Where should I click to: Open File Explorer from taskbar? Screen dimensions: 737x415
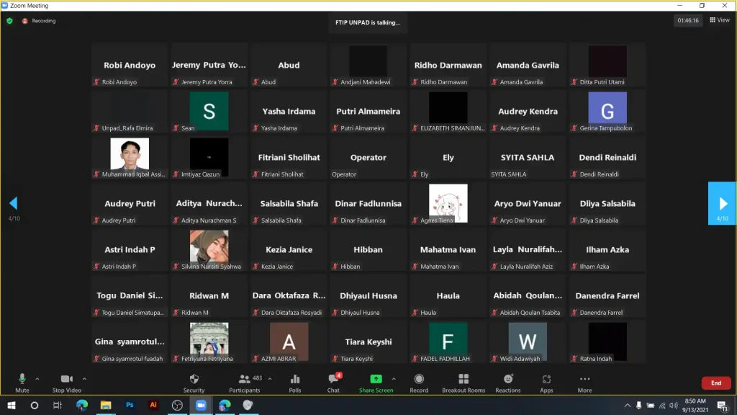point(106,405)
